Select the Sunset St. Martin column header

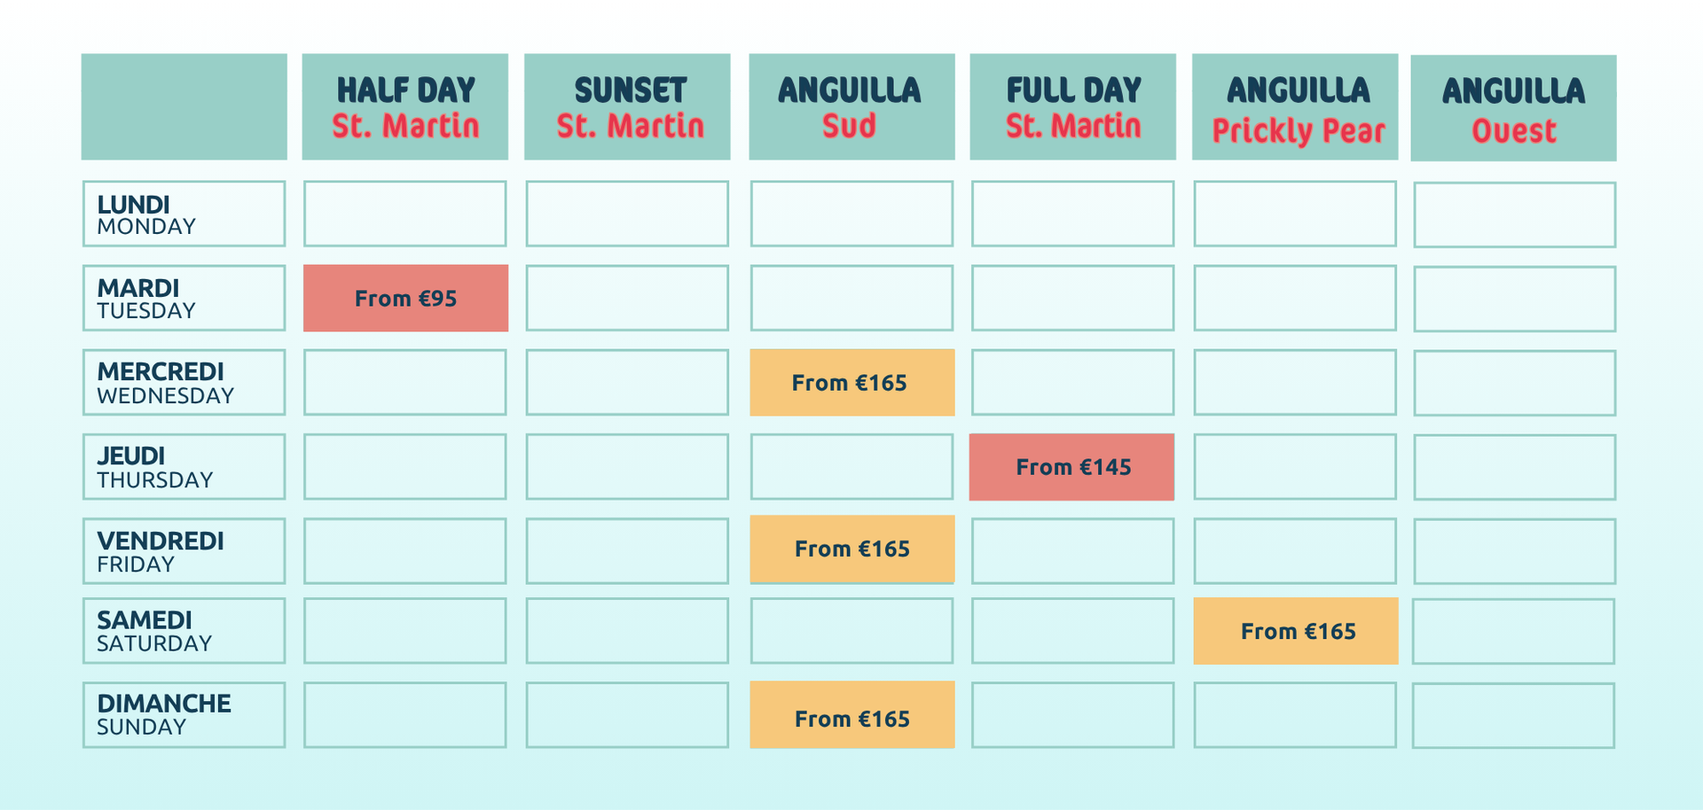(x=627, y=107)
